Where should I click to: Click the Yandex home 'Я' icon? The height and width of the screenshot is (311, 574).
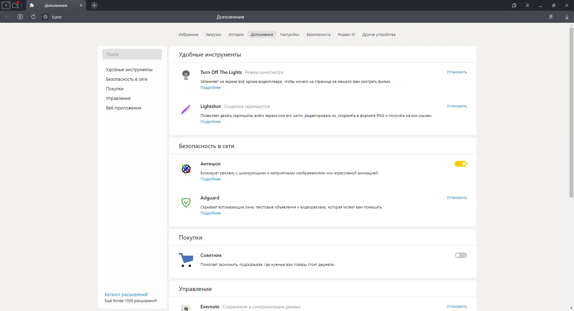tap(20, 17)
